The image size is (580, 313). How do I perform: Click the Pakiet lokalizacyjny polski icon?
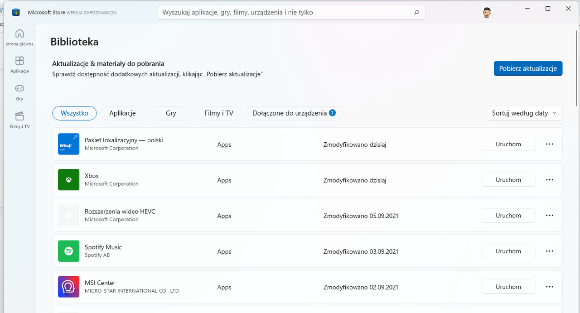[x=68, y=144]
